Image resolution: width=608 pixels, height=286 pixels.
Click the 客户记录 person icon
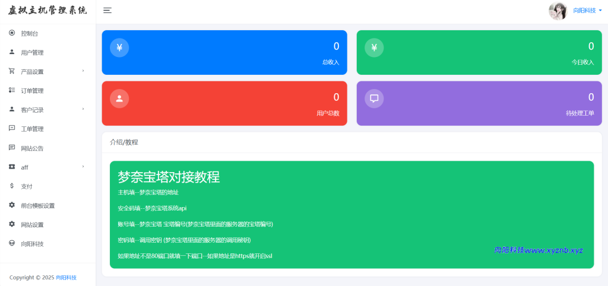pyautogui.click(x=12, y=109)
